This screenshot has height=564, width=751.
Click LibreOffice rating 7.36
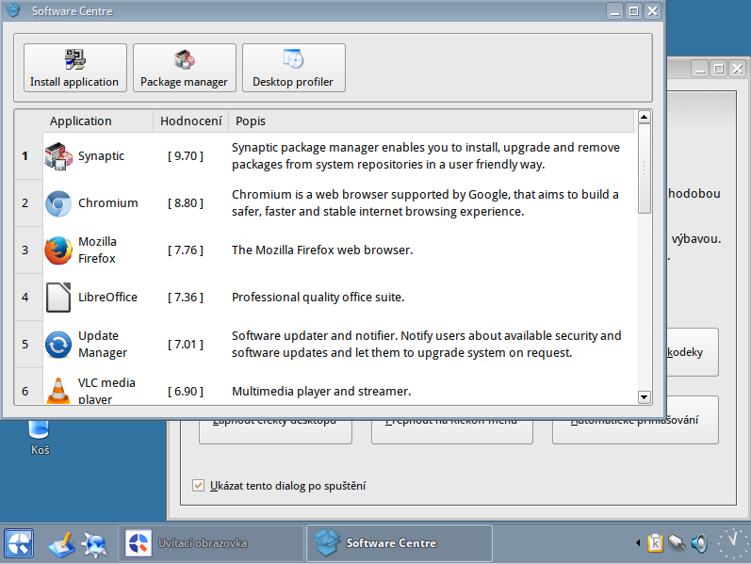186,298
